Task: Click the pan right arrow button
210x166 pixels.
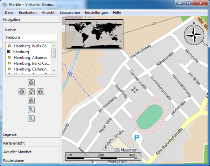Action: [41, 92]
